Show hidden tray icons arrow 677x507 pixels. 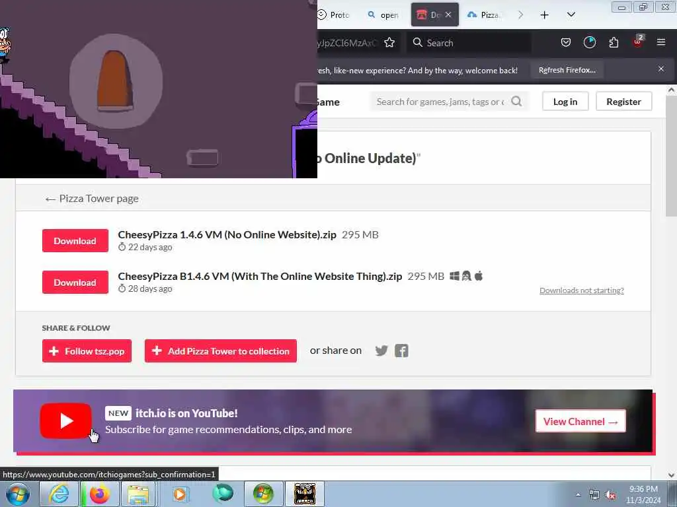pyautogui.click(x=578, y=495)
